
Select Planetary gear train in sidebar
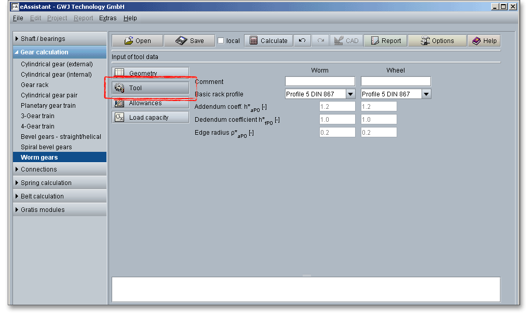click(x=48, y=106)
